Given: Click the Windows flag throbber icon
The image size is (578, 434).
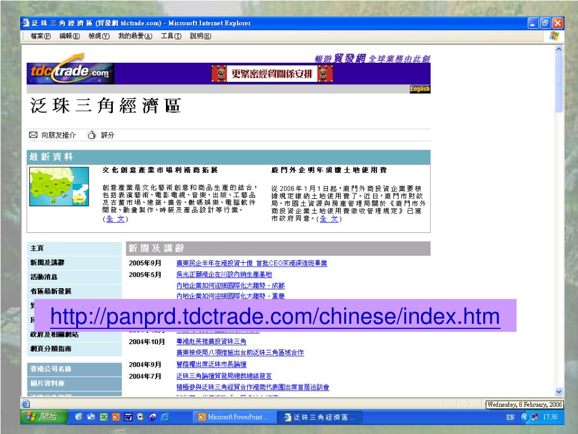Looking at the screenshot, I should [554, 36].
